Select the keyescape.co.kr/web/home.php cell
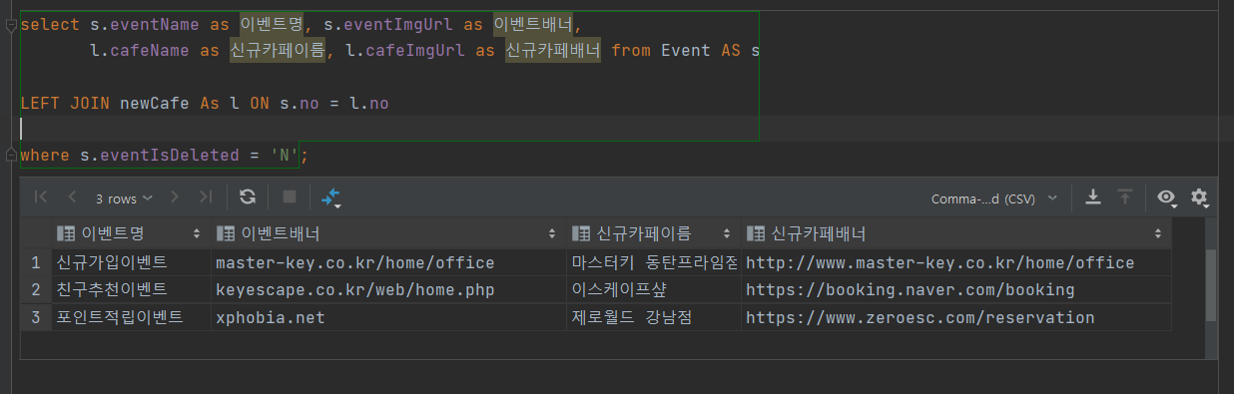Image resolution: width=1234 pixels, height=394 pixels. pyautogui.click(x=387, y=290)
